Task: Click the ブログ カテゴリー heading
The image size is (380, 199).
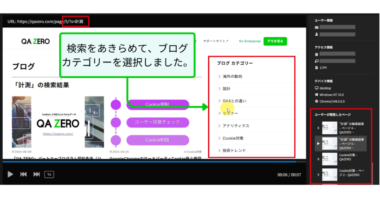Action: coord(235,63)
